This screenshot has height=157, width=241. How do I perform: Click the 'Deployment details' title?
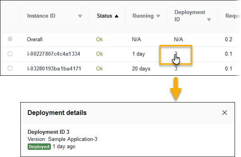pos(57,113)
